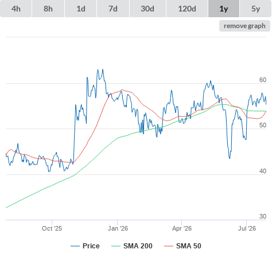Image resolution: width=272 pixels, height=261 pixels.
Task: Click the active 1y time range tab
Action: point(224,9)
